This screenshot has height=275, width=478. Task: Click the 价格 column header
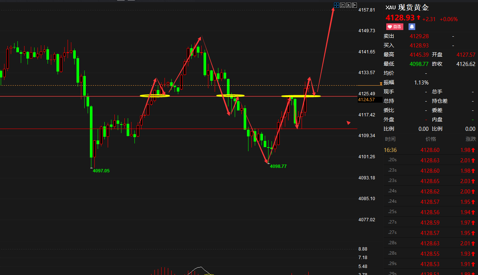coord(430,139)
